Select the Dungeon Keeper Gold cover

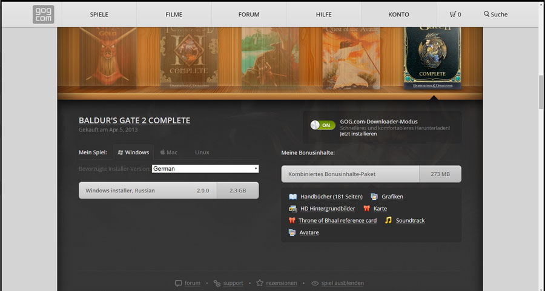coord(108,57)
